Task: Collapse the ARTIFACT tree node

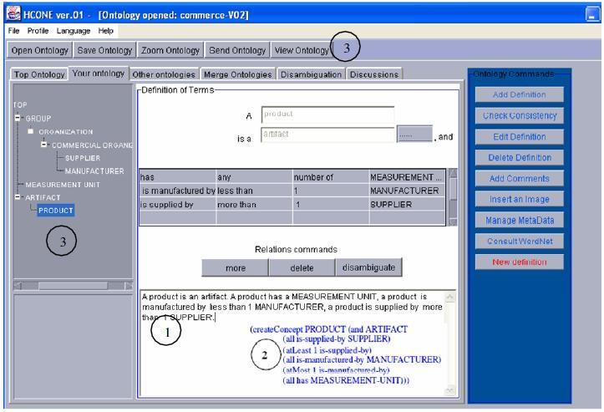Action: [x=18, y=197]
